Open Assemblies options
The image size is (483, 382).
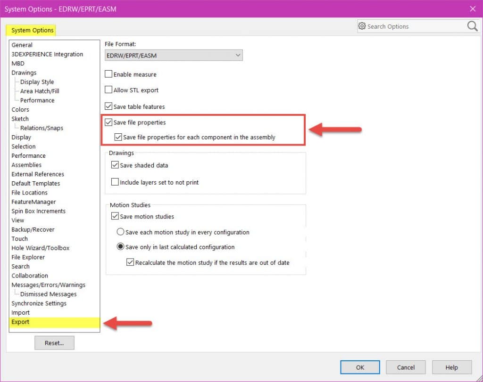pyautogui.click(x=26, y=165)
